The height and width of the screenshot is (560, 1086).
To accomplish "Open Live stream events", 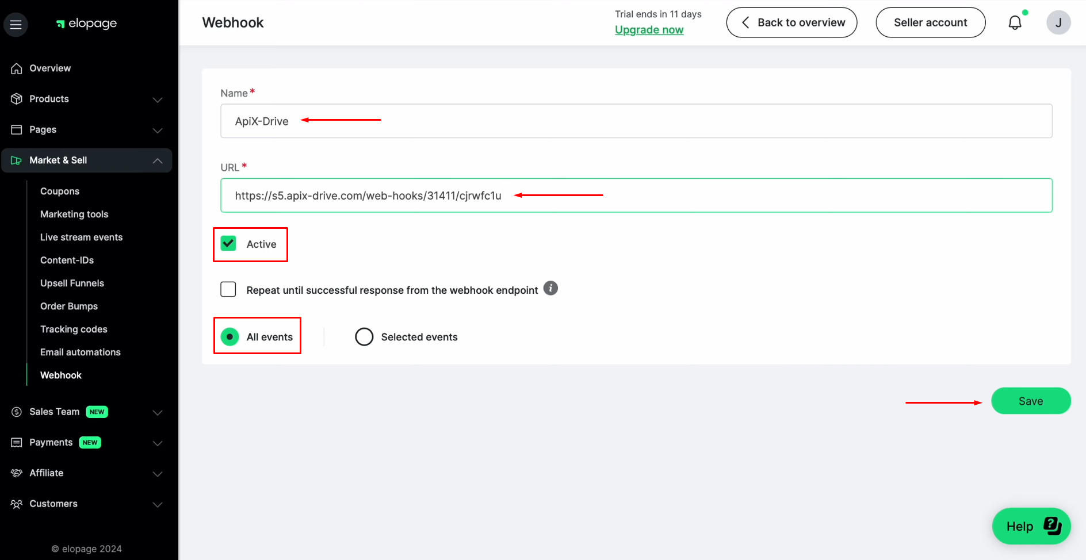I will [82, 237].
